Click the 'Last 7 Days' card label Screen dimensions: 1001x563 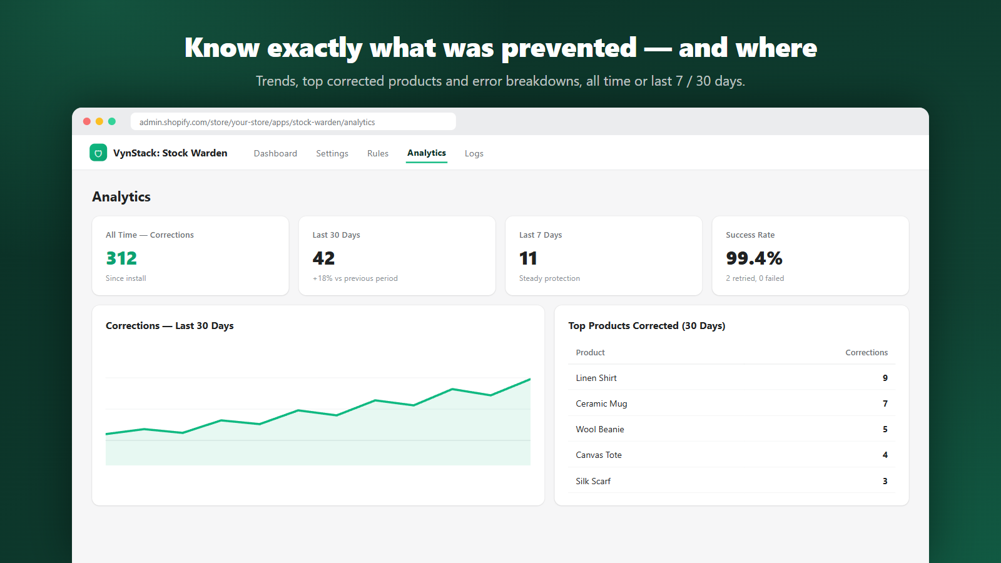[541, 235]
